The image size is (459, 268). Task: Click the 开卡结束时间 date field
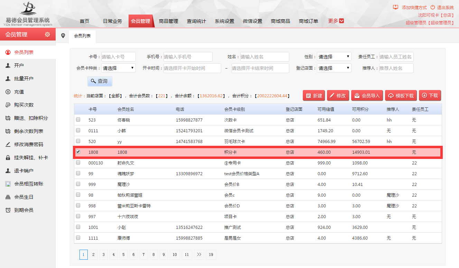260,68
